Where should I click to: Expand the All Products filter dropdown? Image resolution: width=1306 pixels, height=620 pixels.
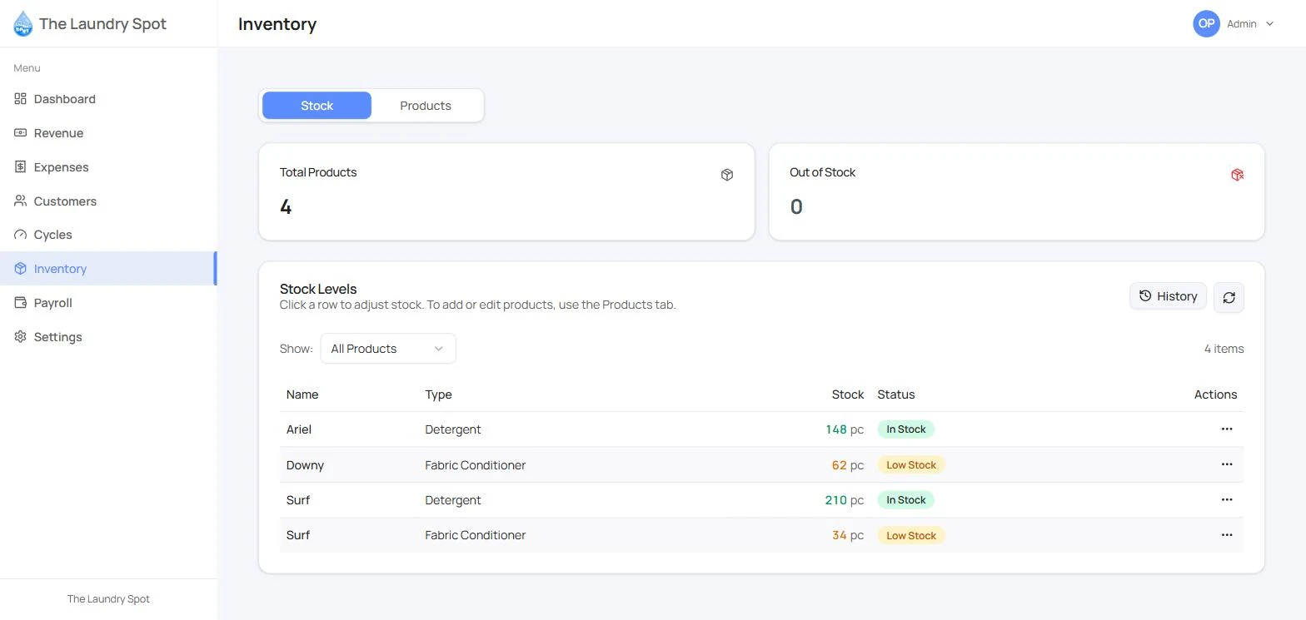click(388, 349)
